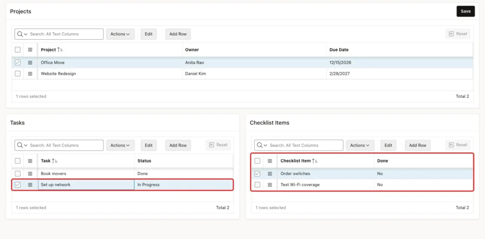This screenshot has height=239, width=485.
Task: Open row menu icon for Set up network
Action: tap(30, 185)
